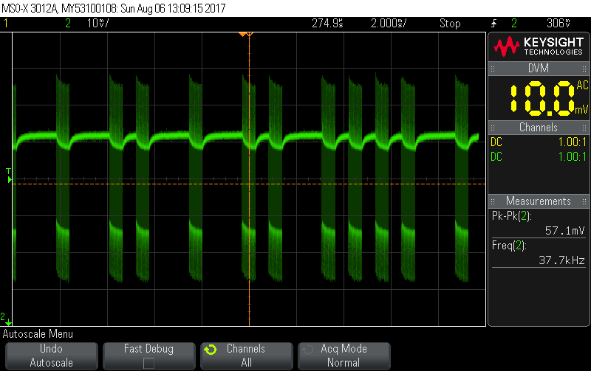
Task: Click the Keysight Technologies logo
Action: pos(539,46)
